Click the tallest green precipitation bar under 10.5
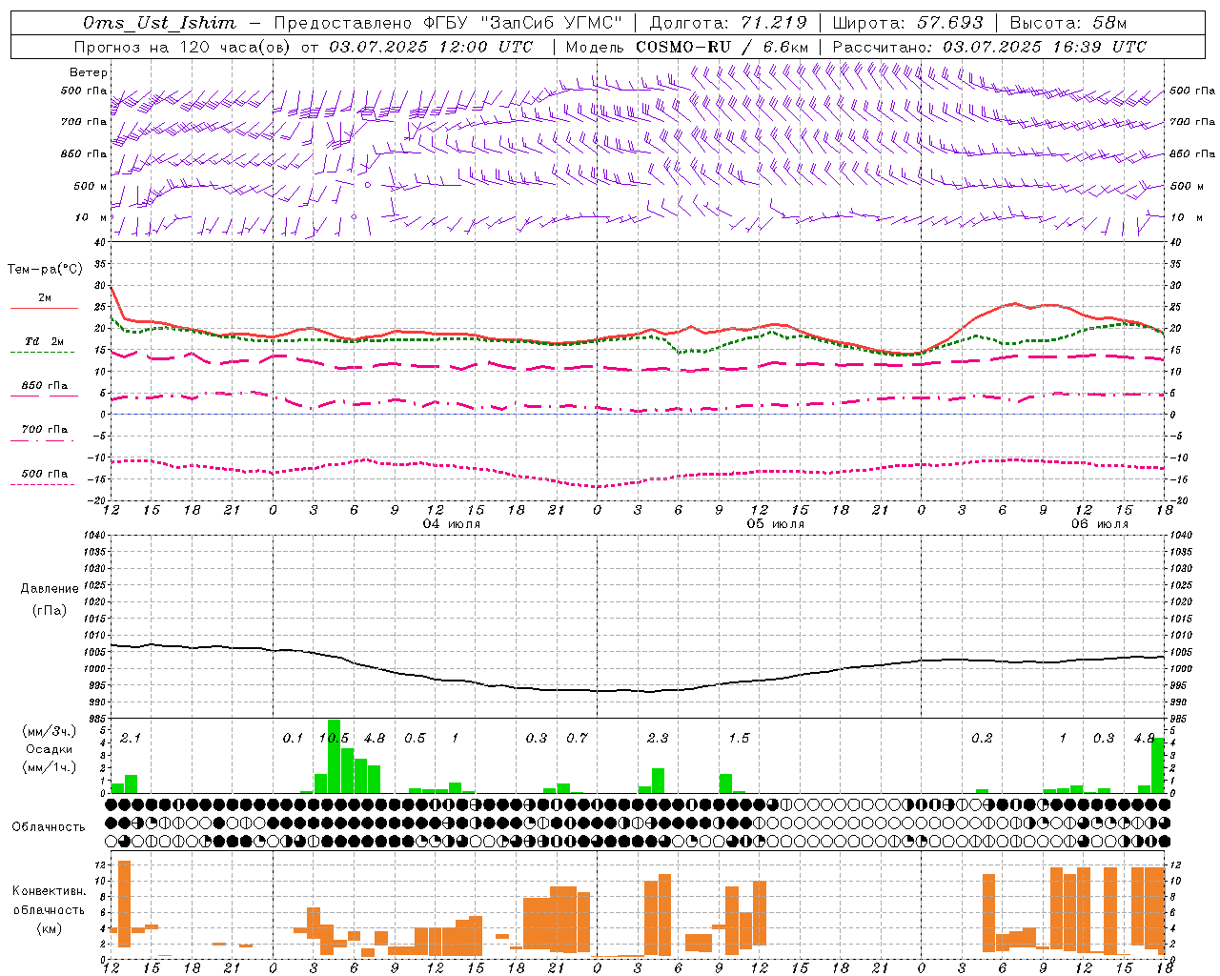Image resolution: width=1220 pixels, height=976 pixels. click(334, 756)
